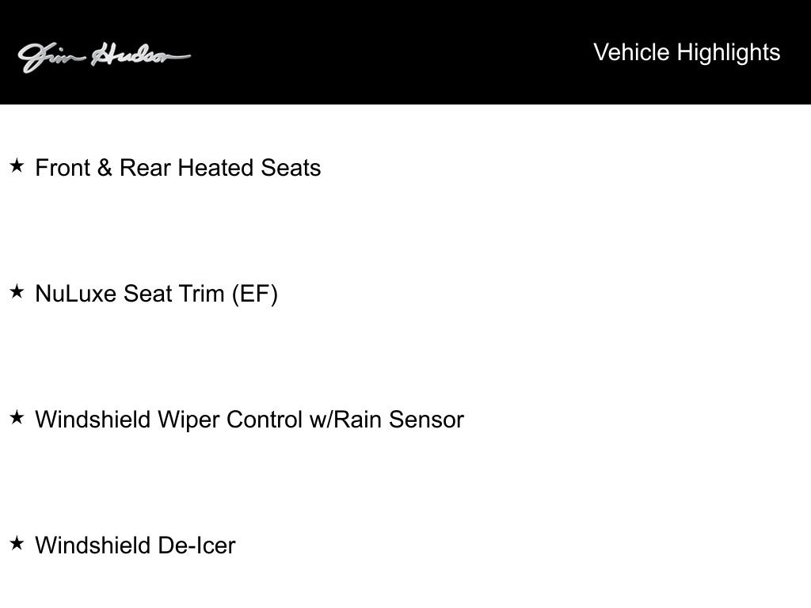Open Windshield Wiper Control w/Rain Sensor item

[x=249, y=420]
